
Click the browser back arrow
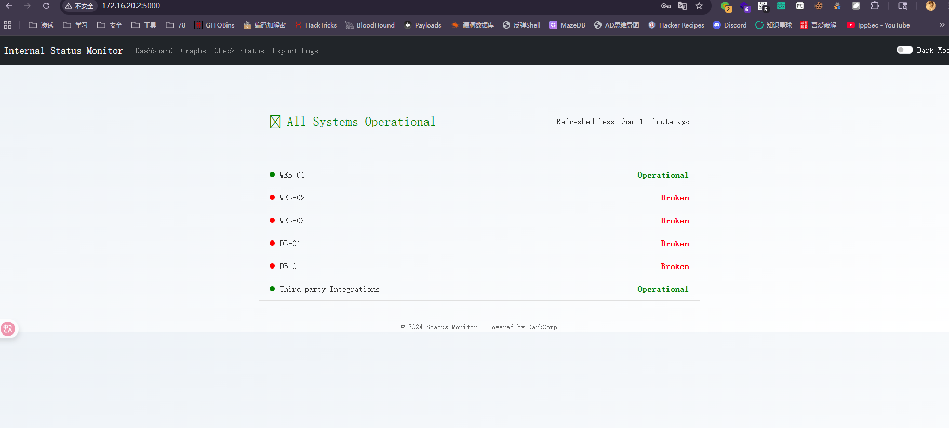pos(9,6)
